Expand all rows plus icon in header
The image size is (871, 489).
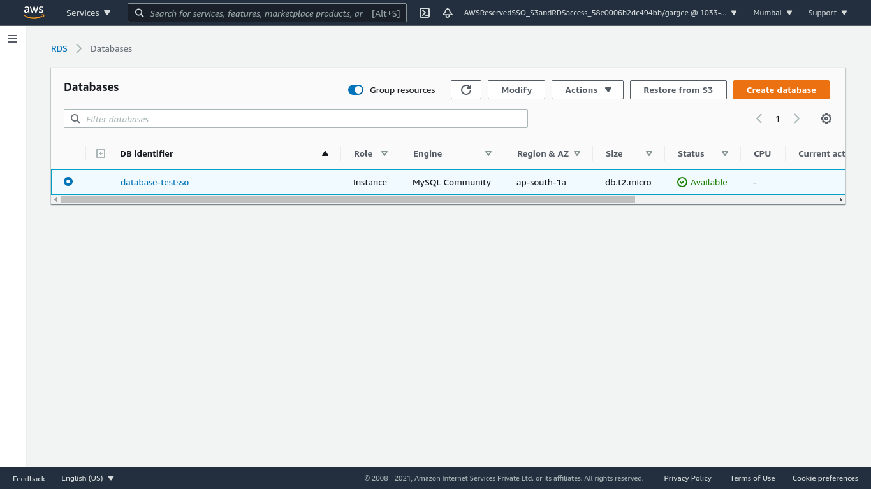[100, 153]
